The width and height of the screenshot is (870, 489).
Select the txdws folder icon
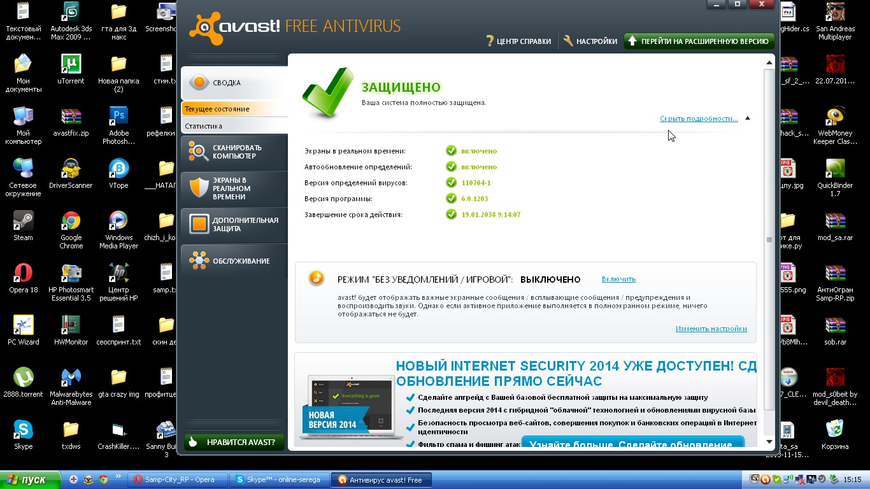[x=71, y=434]
